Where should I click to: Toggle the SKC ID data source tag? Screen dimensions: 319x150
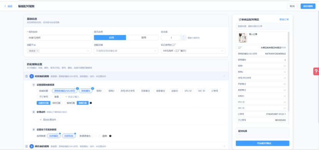coord(202,91)
